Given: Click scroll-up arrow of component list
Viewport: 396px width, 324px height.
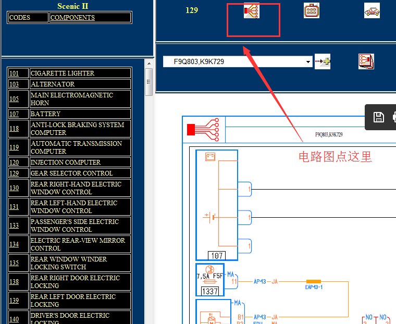Looking at the screenshot, I should 149,64.
